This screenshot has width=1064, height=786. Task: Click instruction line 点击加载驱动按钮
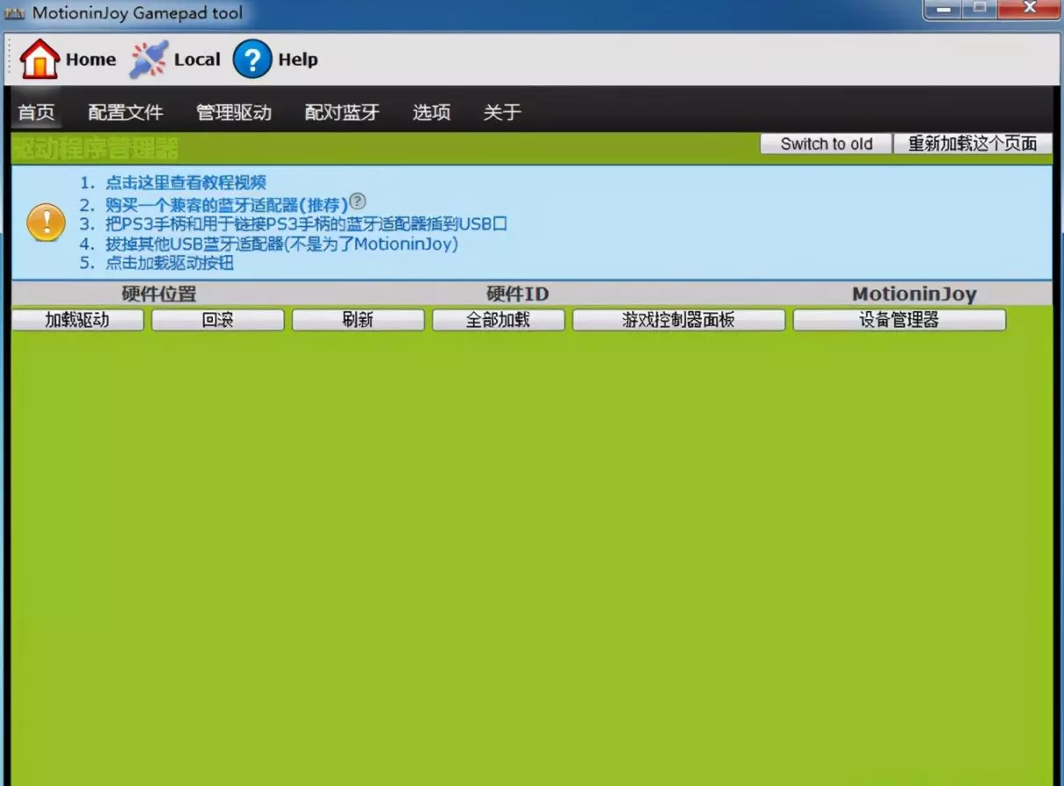click(x=170, y=263)
